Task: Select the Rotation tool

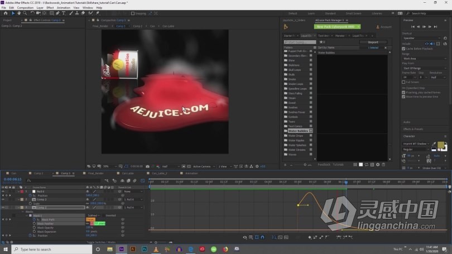Action: tap(32, 13)
